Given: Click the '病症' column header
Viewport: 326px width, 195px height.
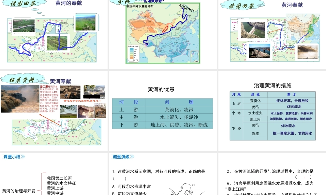Looking at the screenshot, I should pos(255,95).
